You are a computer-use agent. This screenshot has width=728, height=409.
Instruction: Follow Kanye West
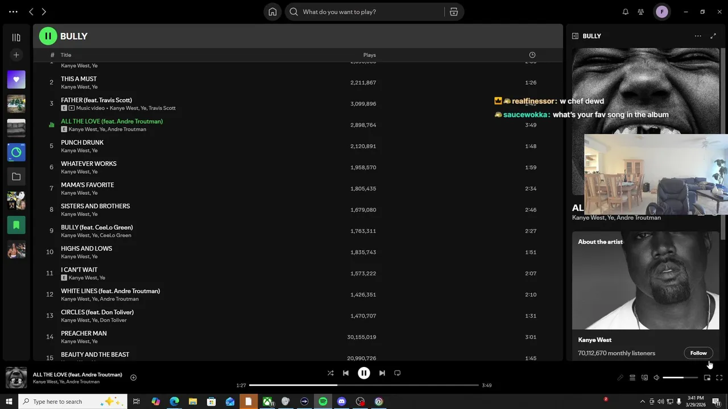pyautogui.click(x=698, y=353)
